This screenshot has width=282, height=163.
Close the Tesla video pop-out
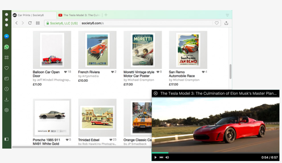tap(156, 93)
